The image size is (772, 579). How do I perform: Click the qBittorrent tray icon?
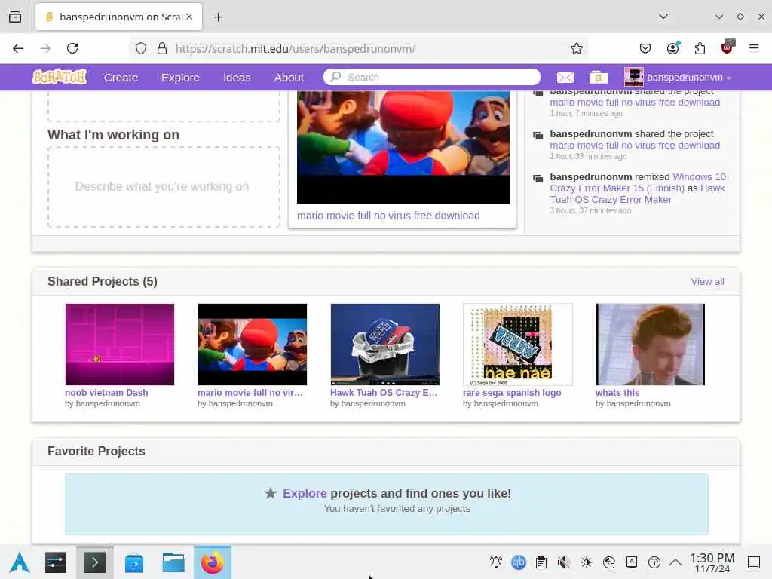[x=519, y=562]
